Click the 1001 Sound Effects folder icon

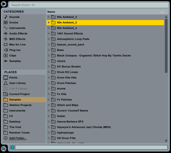pos(53,33)
